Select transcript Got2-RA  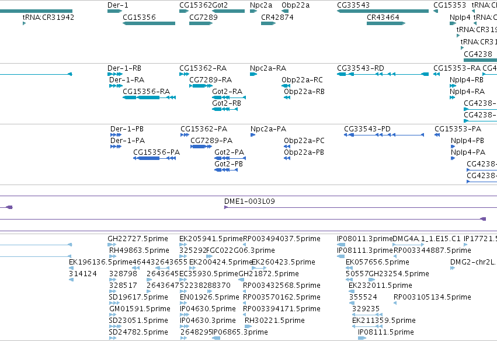pyautogui.click(x=229, y=98)
